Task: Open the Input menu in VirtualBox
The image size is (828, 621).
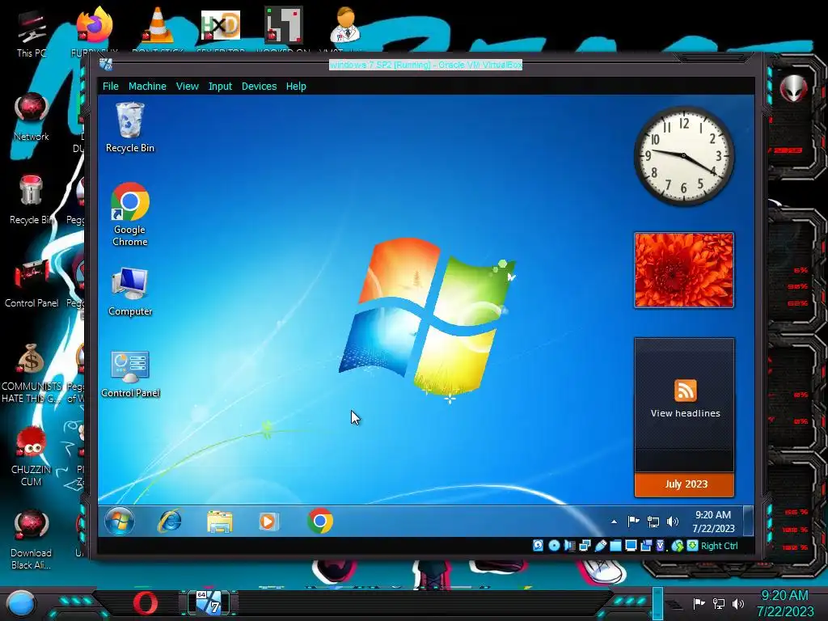Action: click(x=220, y=86)
